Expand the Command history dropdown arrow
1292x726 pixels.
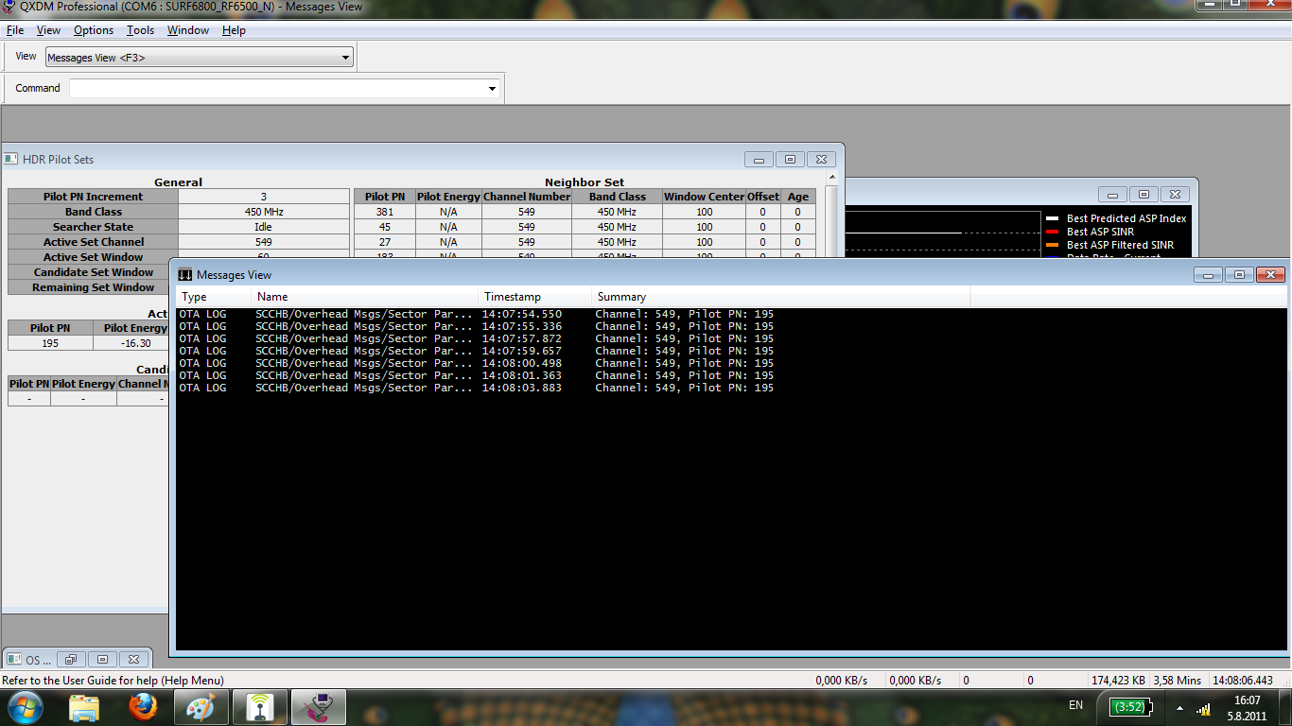click(492, 89)
